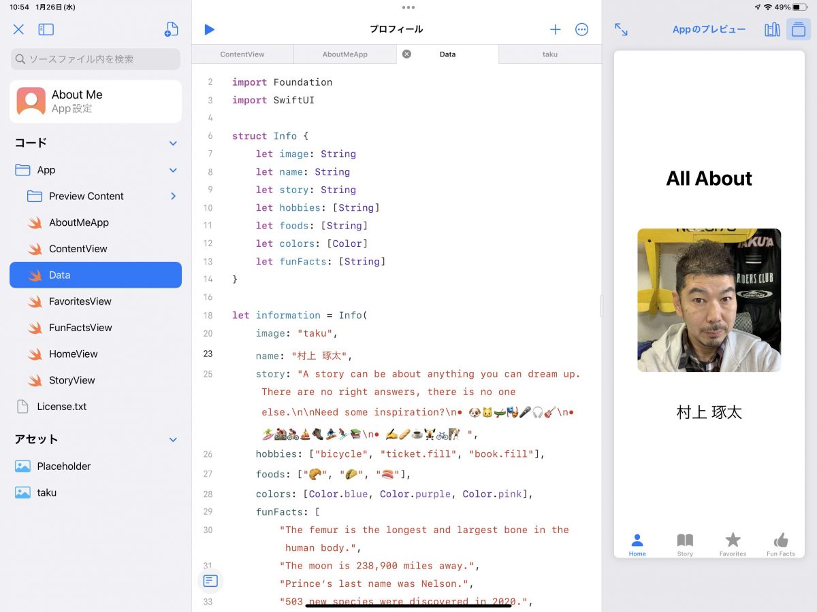Click the ソースファイル内を検索 search field
817x612 pixels.
click(x=95, y=59)
